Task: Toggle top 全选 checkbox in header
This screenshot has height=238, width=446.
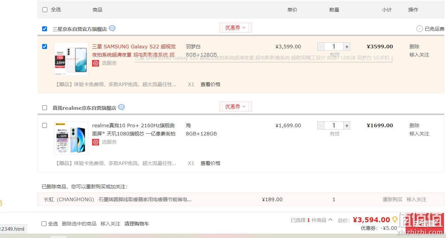Action: point(45,10)
